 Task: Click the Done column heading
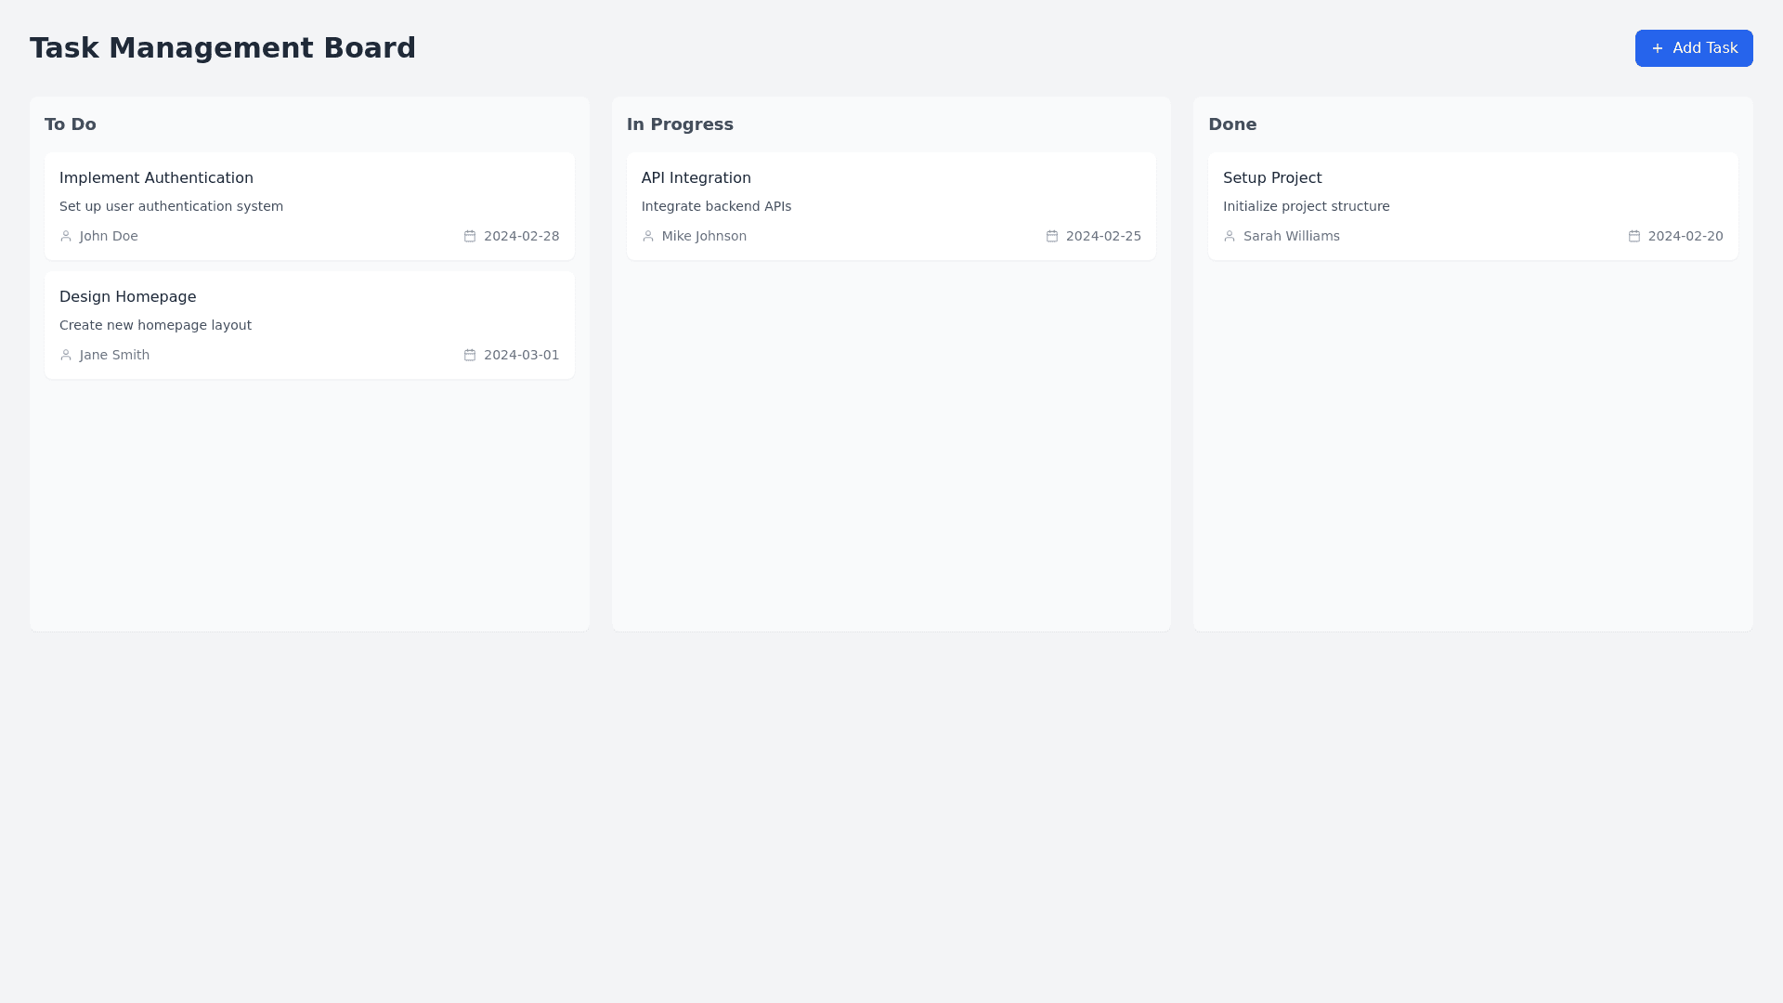pyautogui.click(x=1232, y=124)
